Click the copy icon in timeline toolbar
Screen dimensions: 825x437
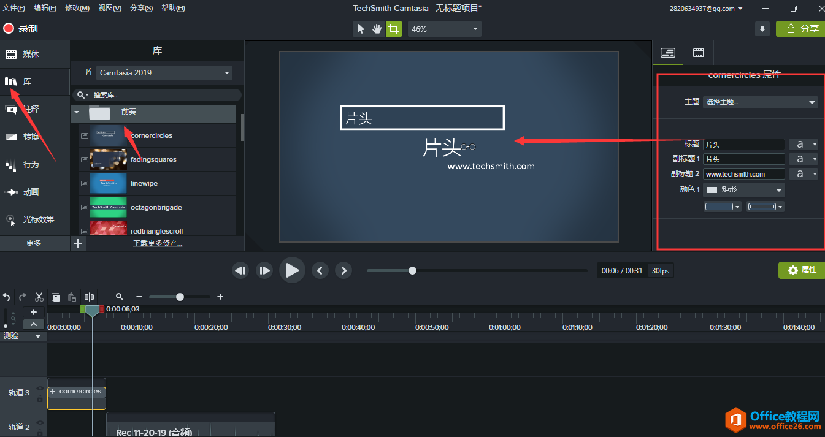[56, 297]
